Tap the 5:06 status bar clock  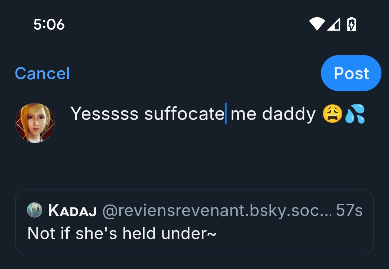49,24
